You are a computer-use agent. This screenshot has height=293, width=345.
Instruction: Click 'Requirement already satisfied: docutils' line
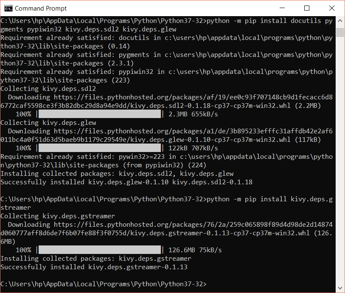167,42
